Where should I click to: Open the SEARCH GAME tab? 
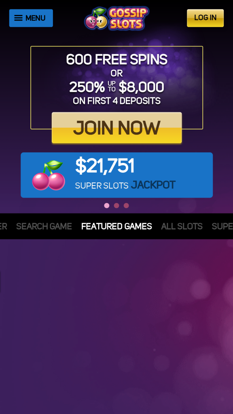point(44,226)
